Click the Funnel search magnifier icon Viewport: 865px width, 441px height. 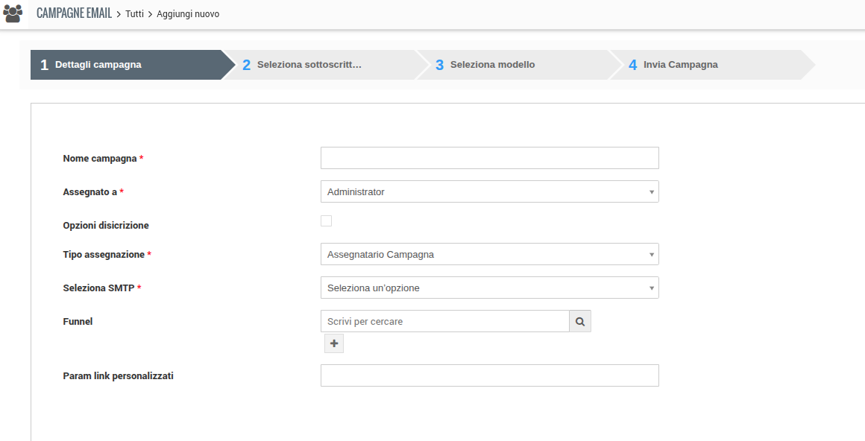[x=579, y=321]
